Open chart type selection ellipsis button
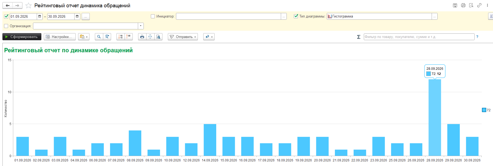This screenshot has height=166, width=493. click(x=435, y=16)
